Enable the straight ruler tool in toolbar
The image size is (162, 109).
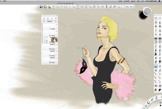(98, 7)
